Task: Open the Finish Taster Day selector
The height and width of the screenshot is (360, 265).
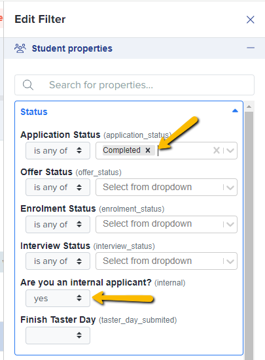Action: 58,335
